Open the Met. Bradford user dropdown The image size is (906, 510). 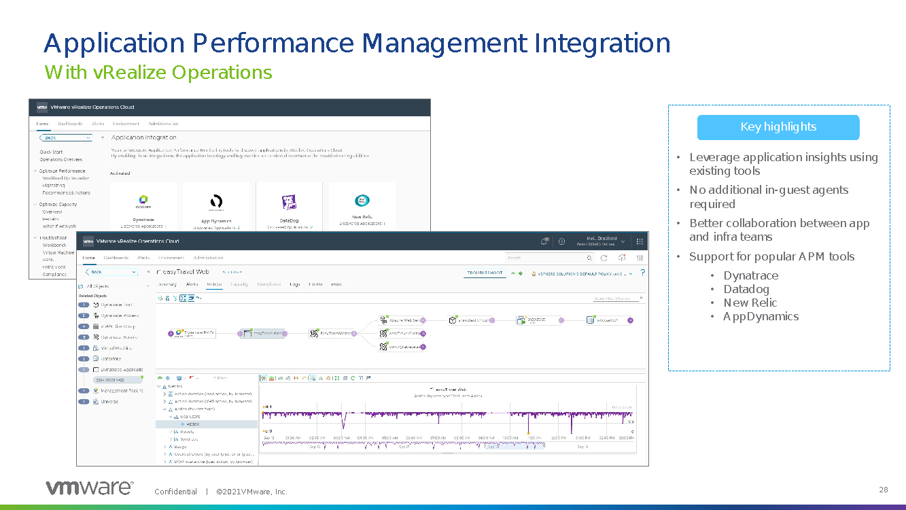tap(623, 241)
